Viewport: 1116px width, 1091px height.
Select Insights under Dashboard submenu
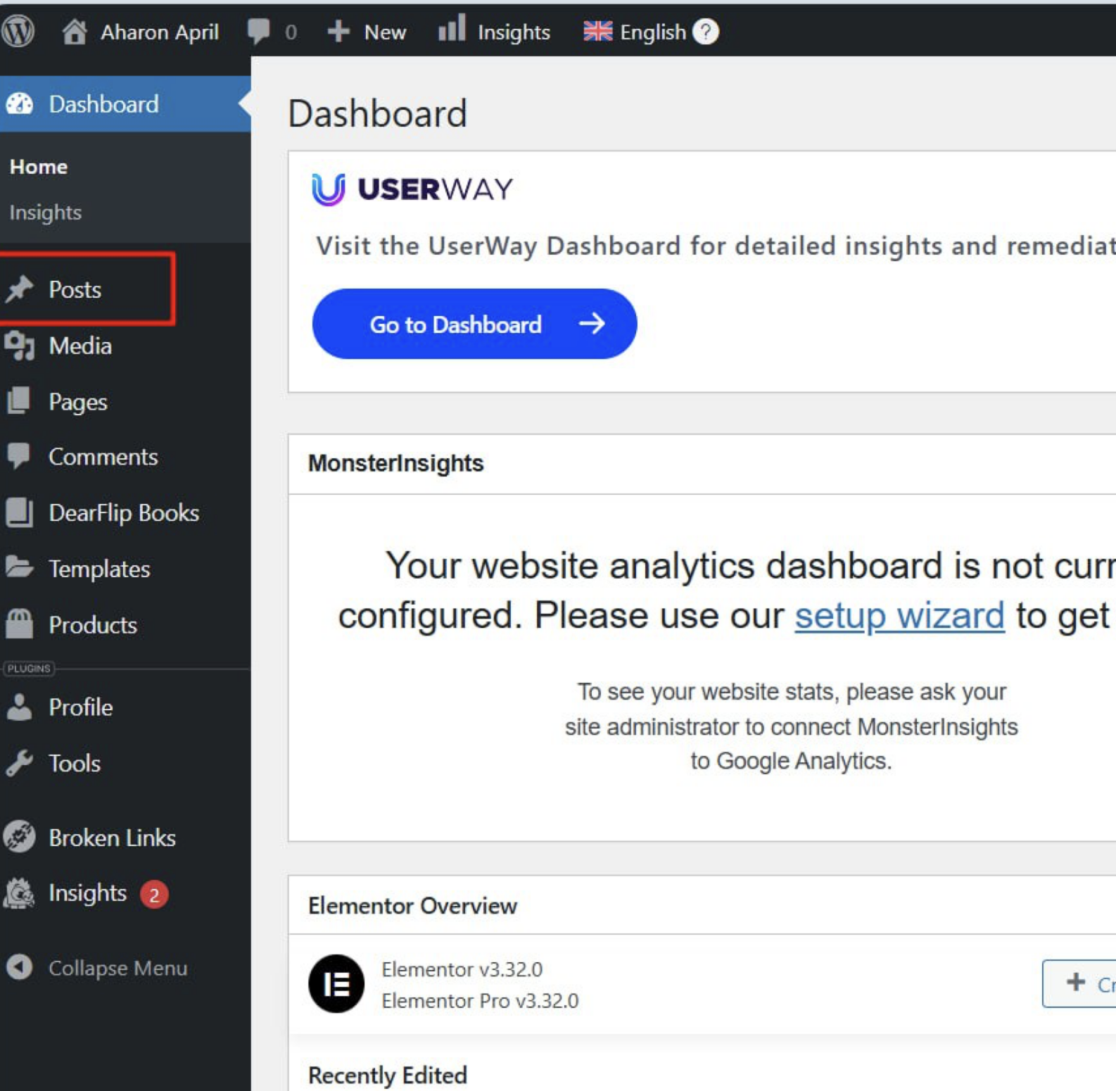[46, 213]
